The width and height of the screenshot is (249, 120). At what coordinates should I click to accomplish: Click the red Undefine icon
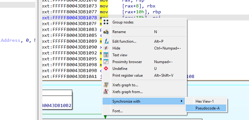pyautogui.click(x=106, y=68)
